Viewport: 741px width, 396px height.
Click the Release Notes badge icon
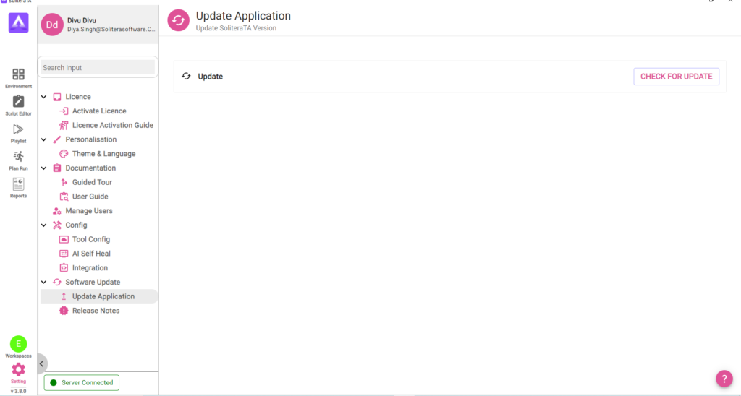(x=64, y=311)
